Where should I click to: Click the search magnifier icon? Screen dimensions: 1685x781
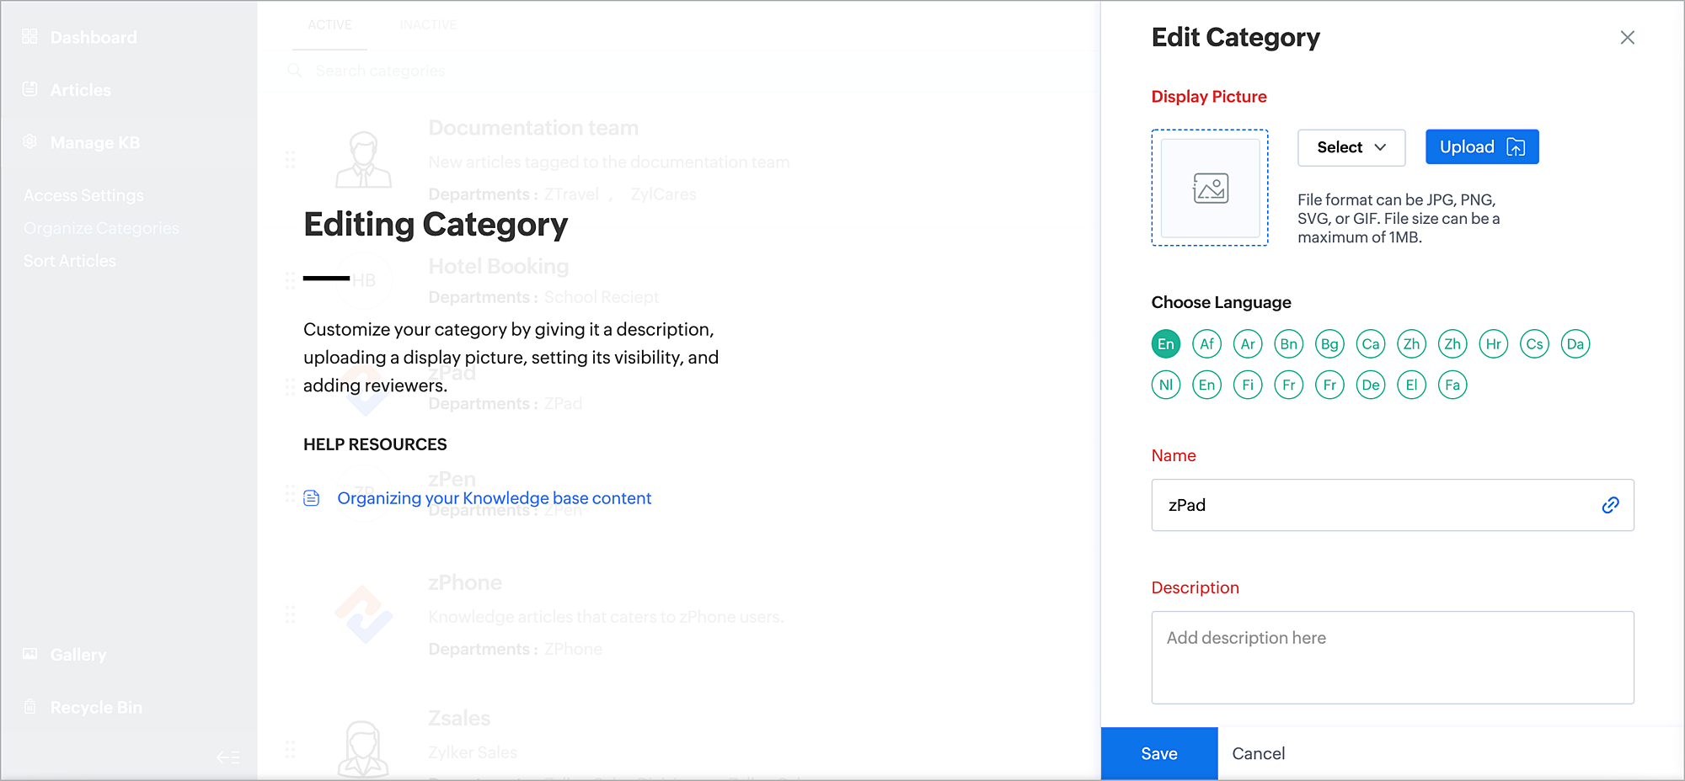(295, 71)
